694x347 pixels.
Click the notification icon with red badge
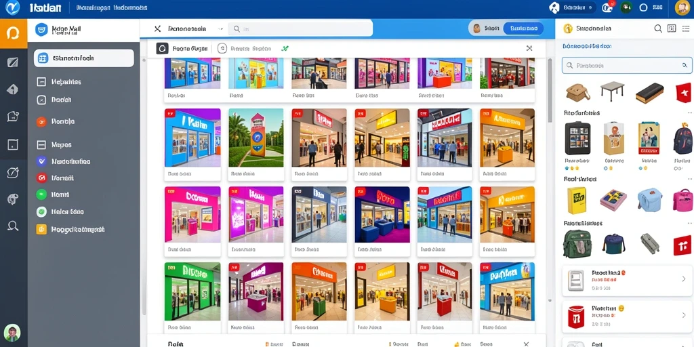(608, 7)
